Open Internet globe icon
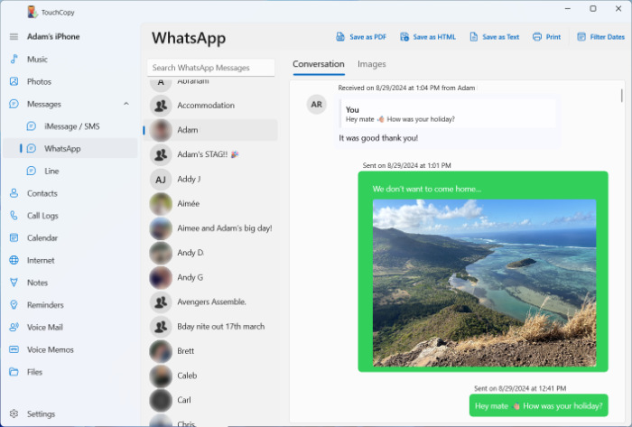The image size is (632, 427). point(14,260)
